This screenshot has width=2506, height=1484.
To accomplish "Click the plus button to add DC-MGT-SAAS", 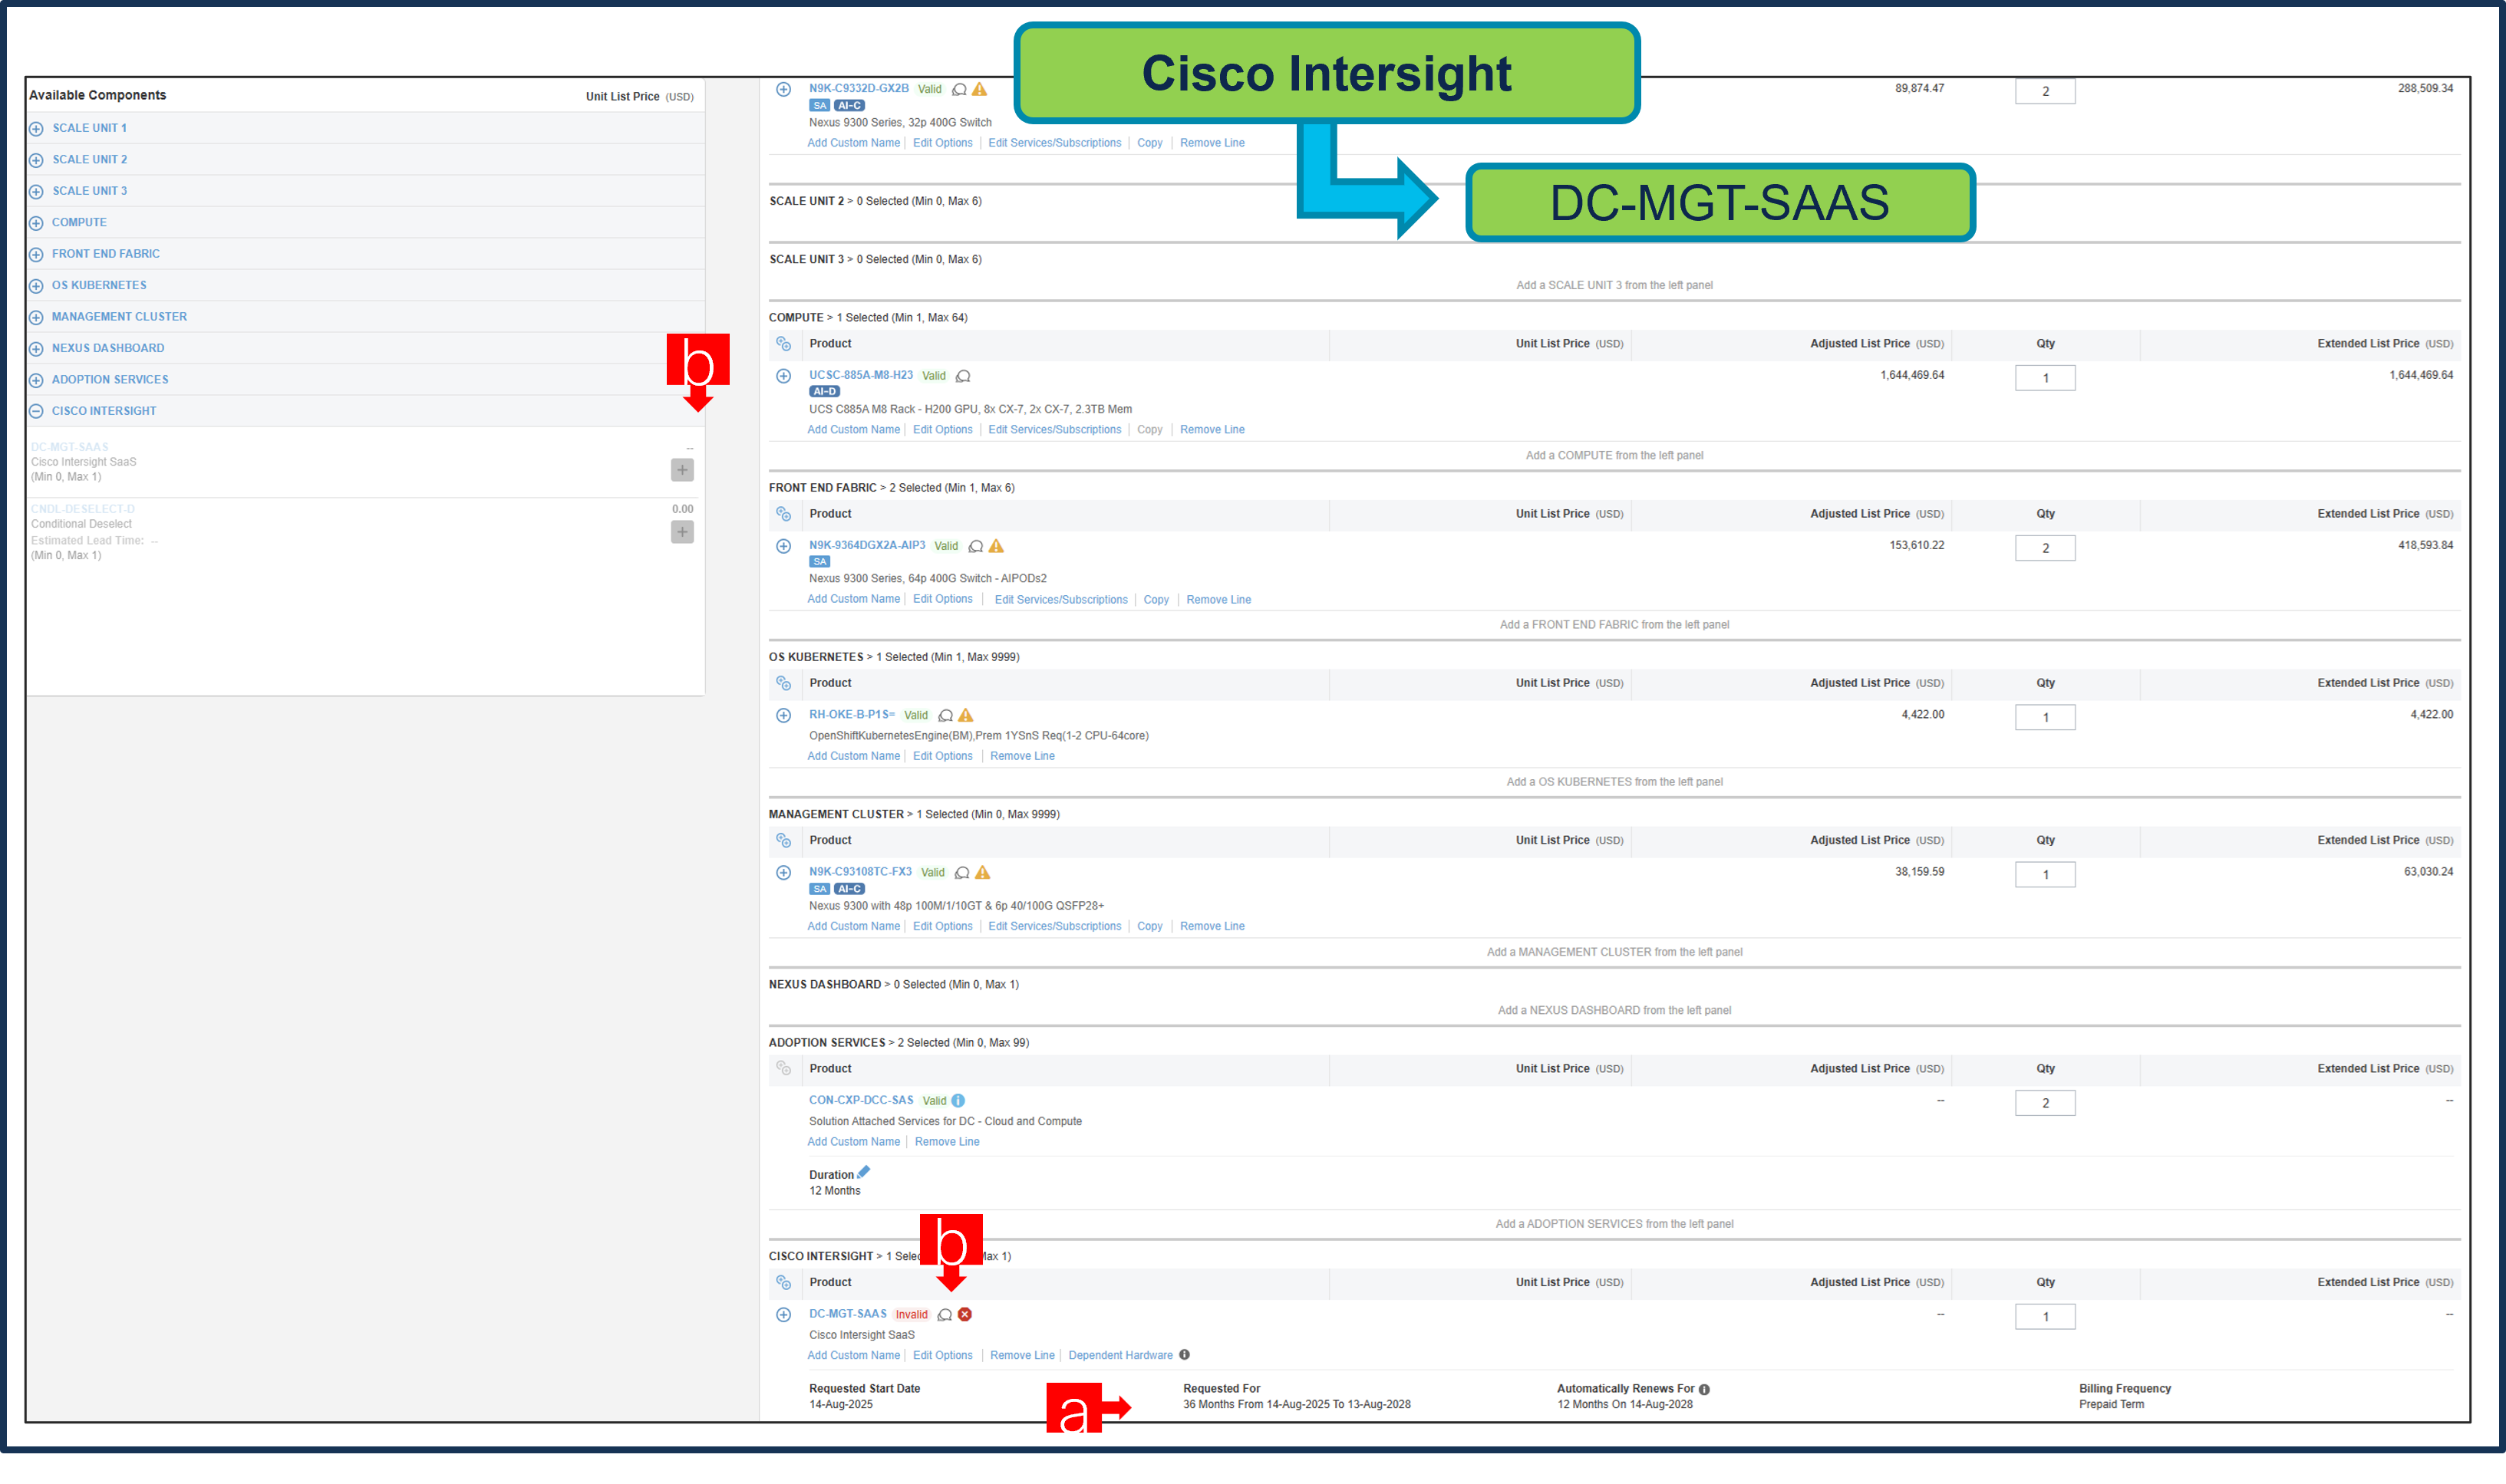I will (681, 469).
